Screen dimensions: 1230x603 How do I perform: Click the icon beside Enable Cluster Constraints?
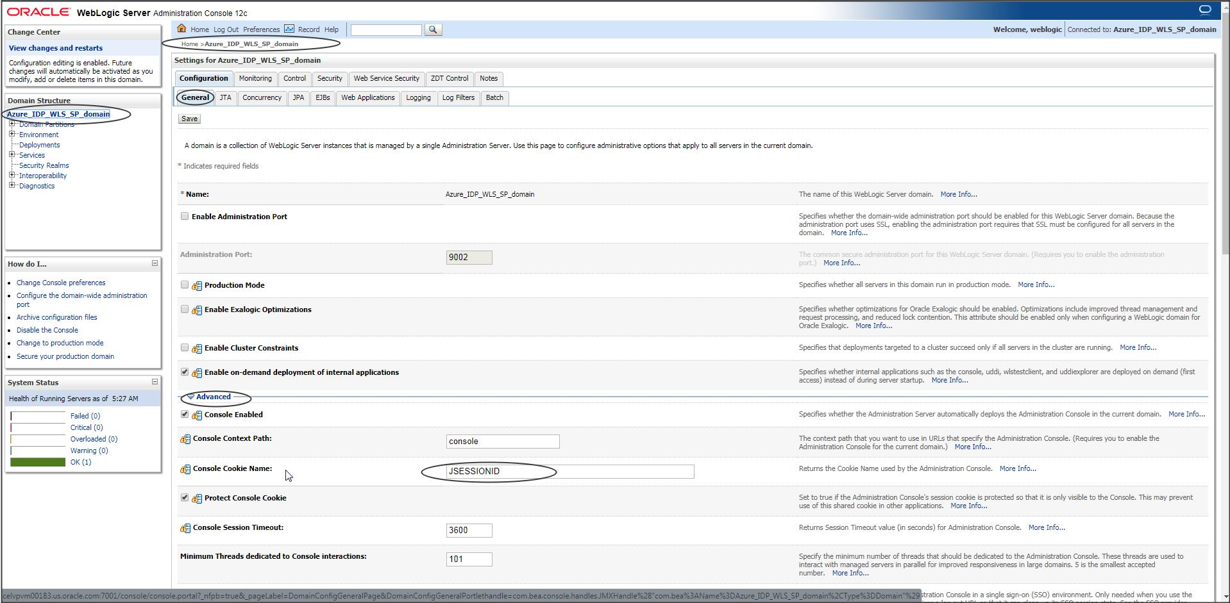click(197, 349)
